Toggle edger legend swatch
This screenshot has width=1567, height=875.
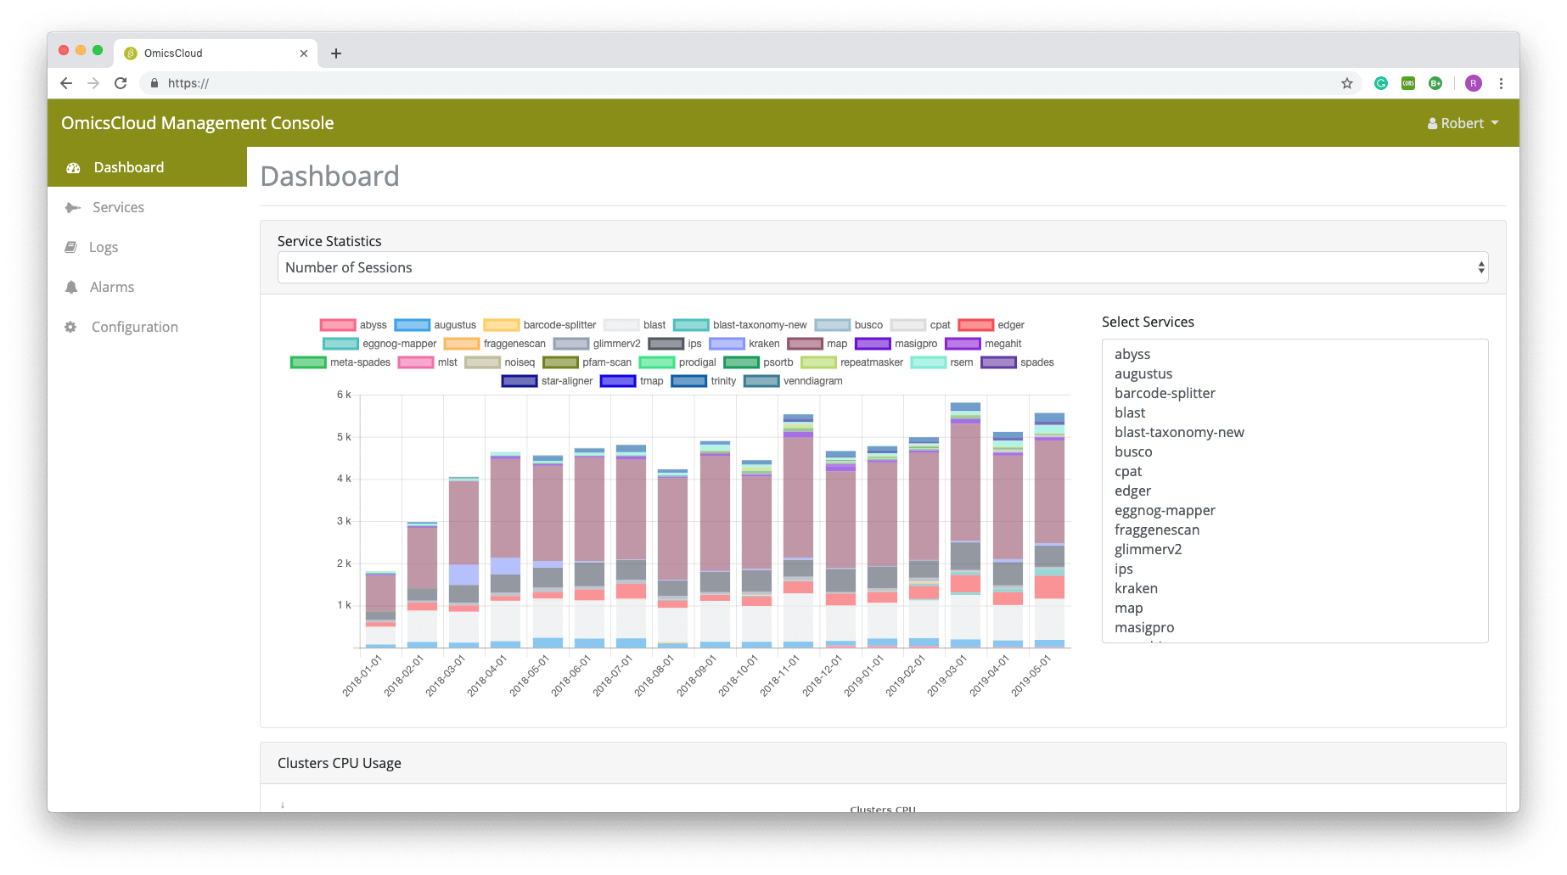click(975, 325)
